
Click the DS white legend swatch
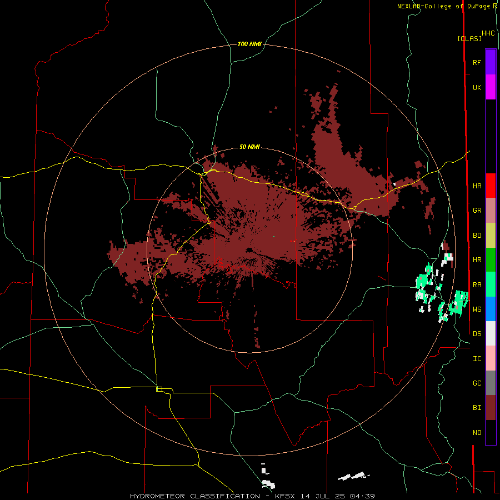pos(491,333)
